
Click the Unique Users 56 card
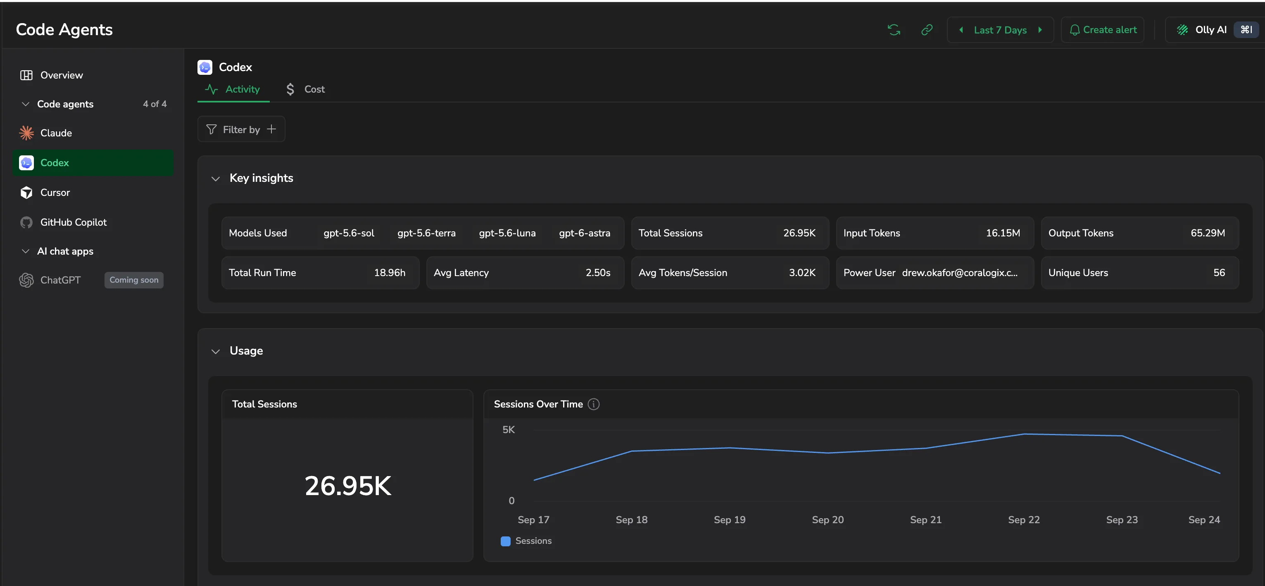[1140, 273]
